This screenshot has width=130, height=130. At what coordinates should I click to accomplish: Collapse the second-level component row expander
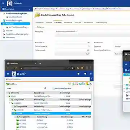pos(10,103)
